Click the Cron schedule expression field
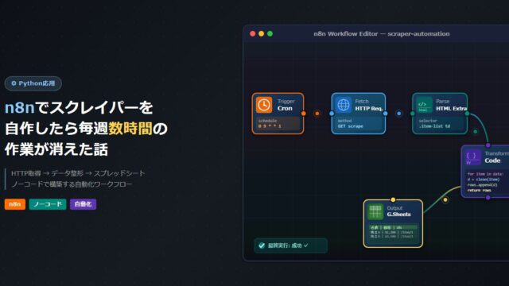This screenshot has height=286, width=509. 278,124
